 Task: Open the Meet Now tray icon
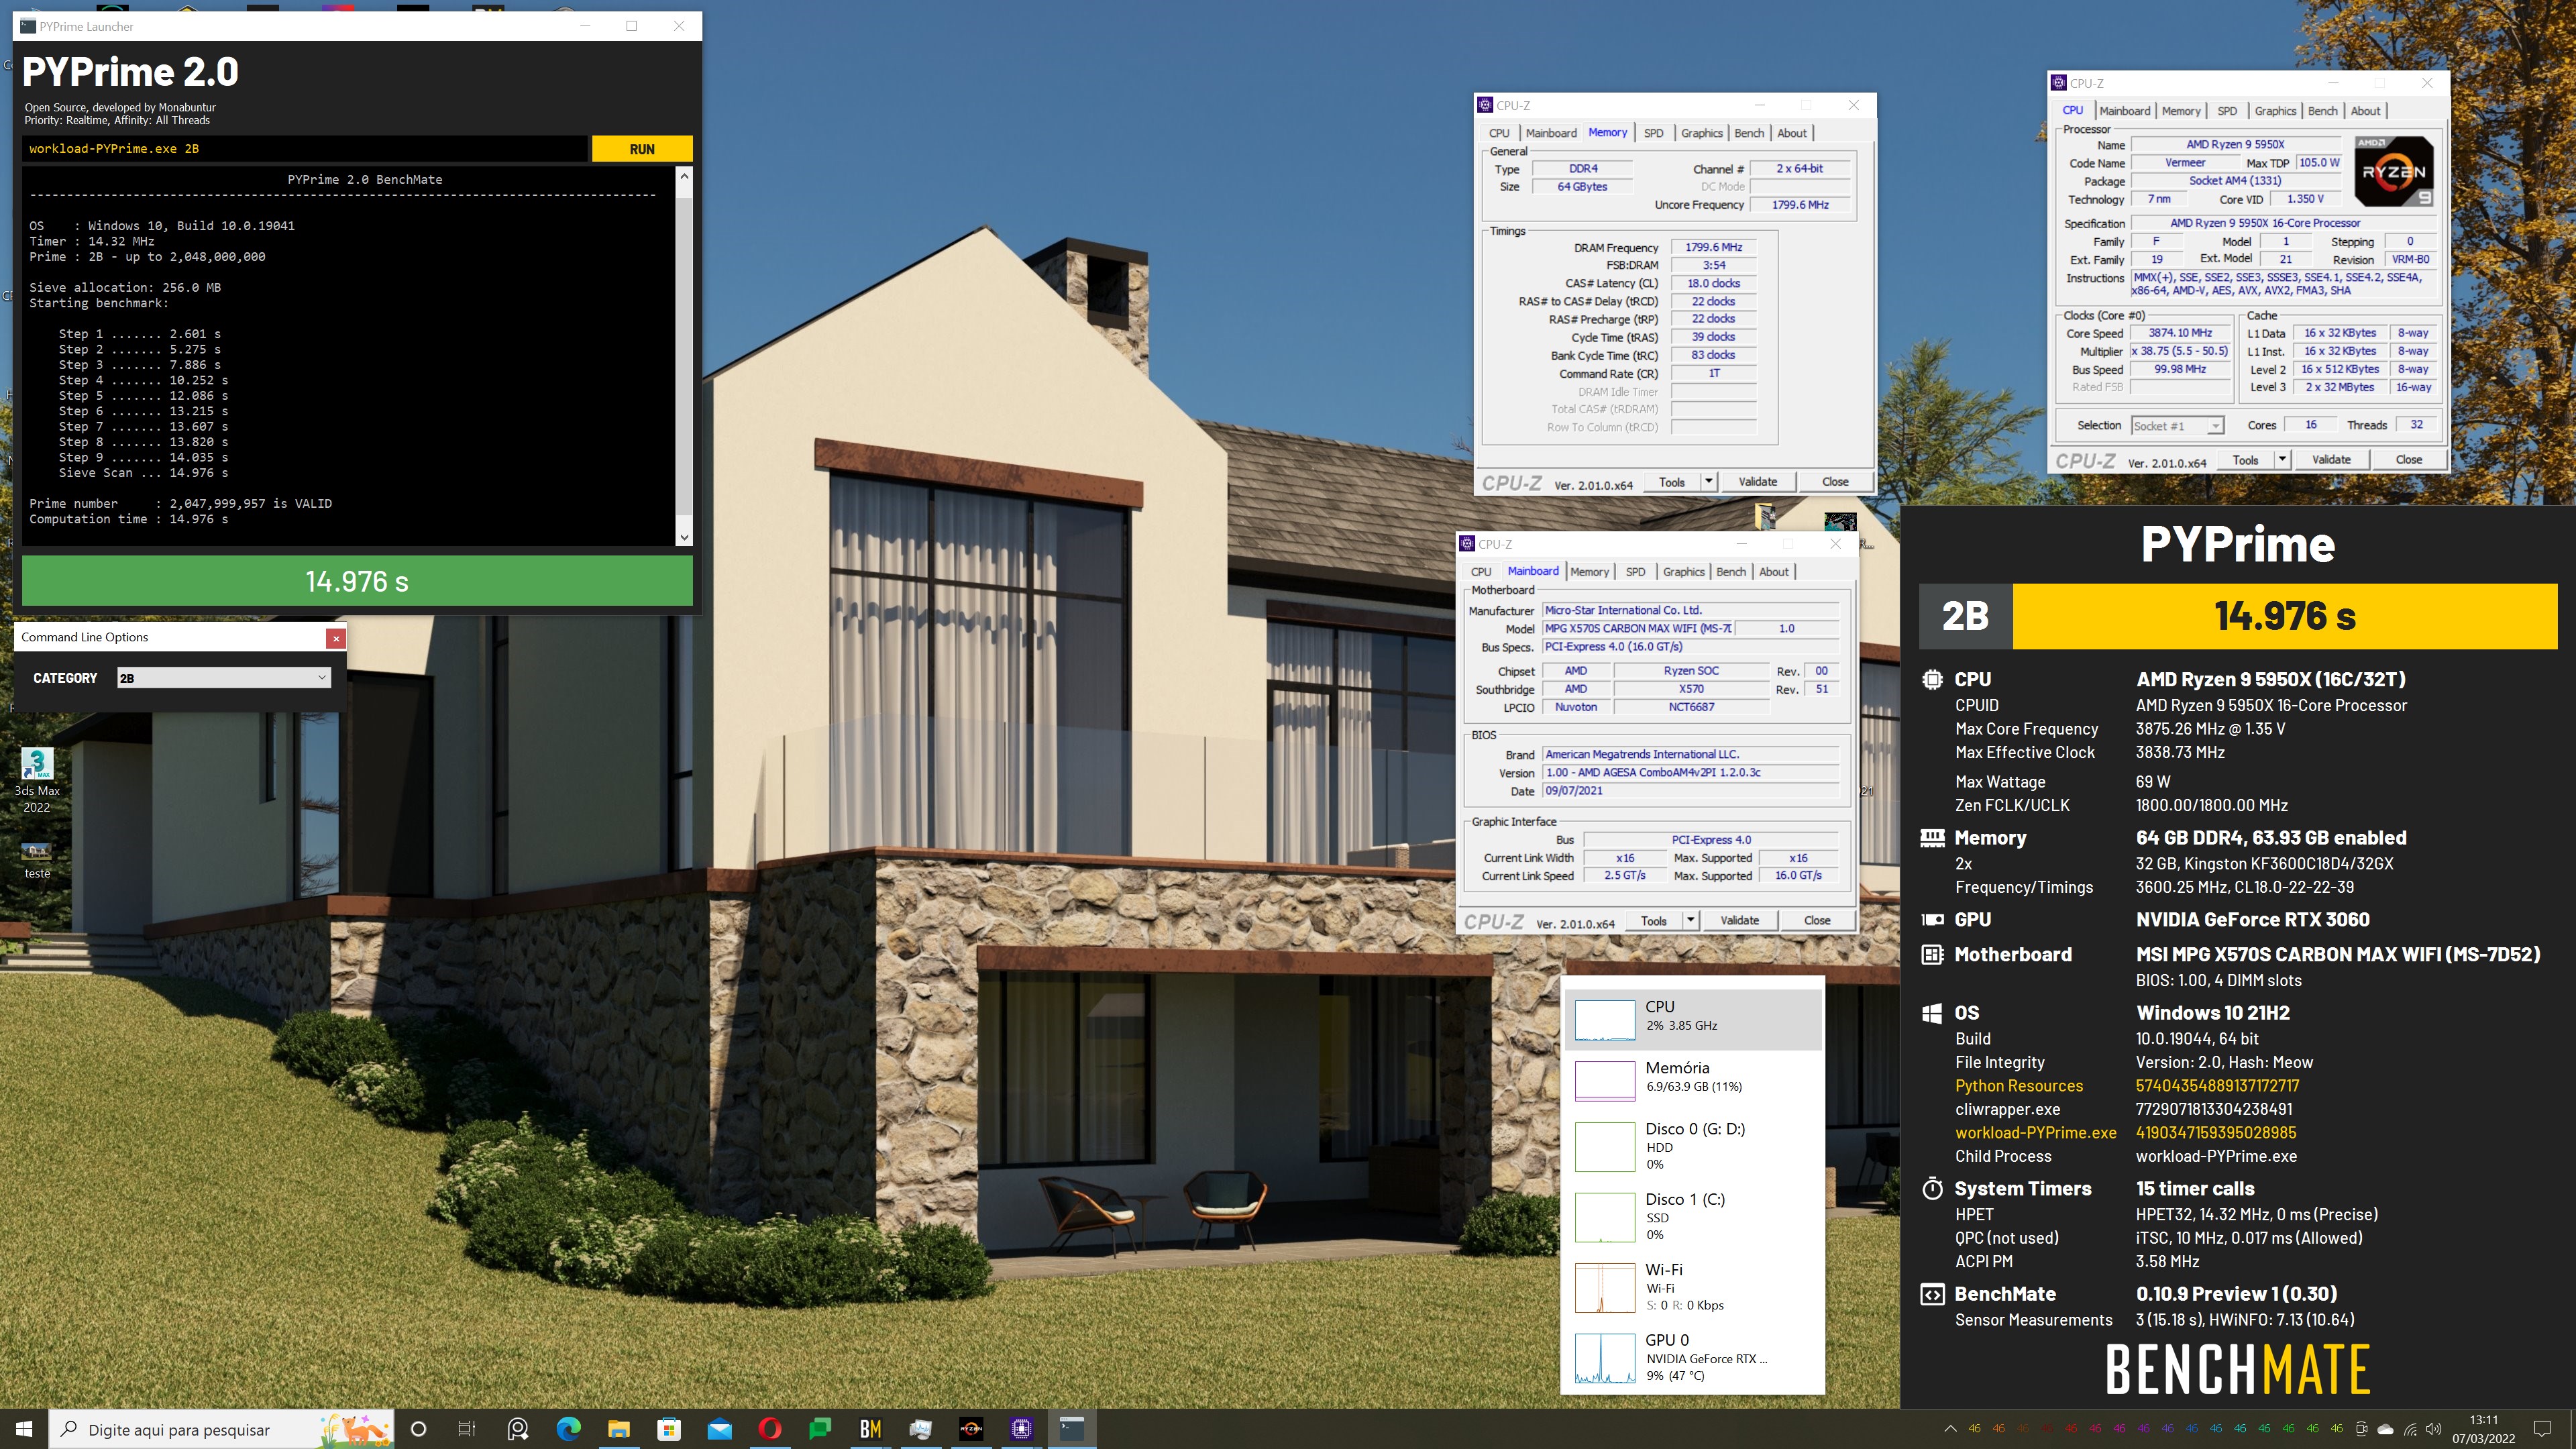[x=2361, y=1429]
